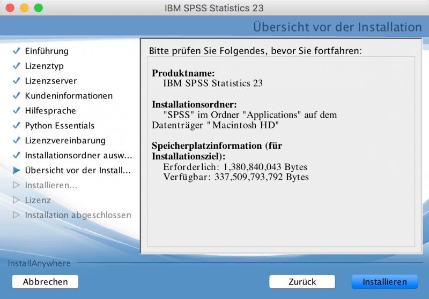Select the Lizenz step label
429x299 pixels.
[38, 200]
